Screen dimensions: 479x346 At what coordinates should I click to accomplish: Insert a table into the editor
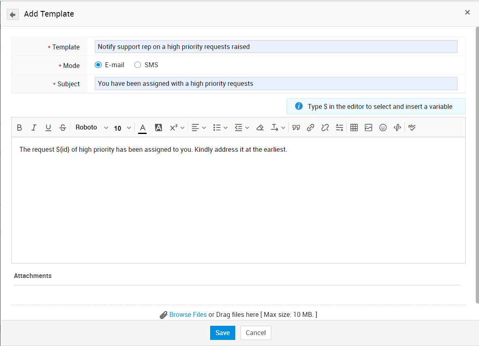[354, 127]
